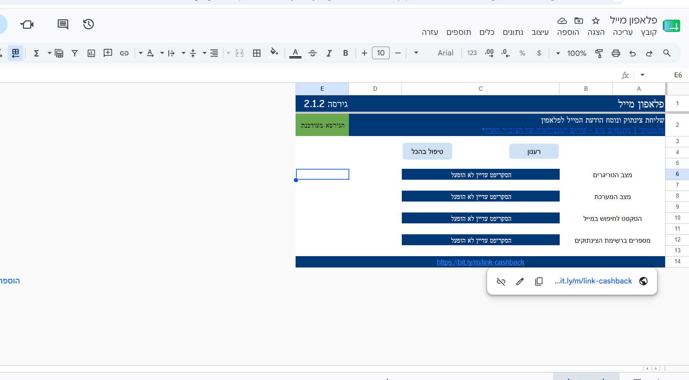
Task: Click the toolbar arrow icon curving right
Action: point(649,53)
